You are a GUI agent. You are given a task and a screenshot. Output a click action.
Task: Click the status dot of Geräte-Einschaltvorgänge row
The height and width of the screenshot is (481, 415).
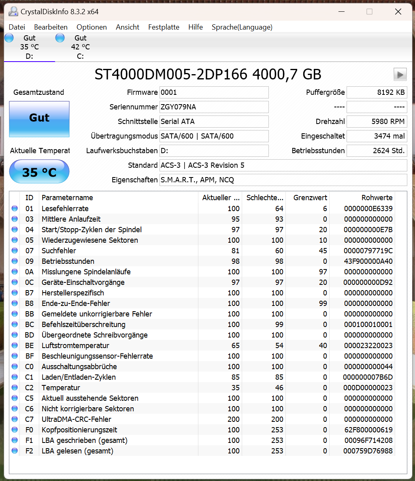coord(15,282)
